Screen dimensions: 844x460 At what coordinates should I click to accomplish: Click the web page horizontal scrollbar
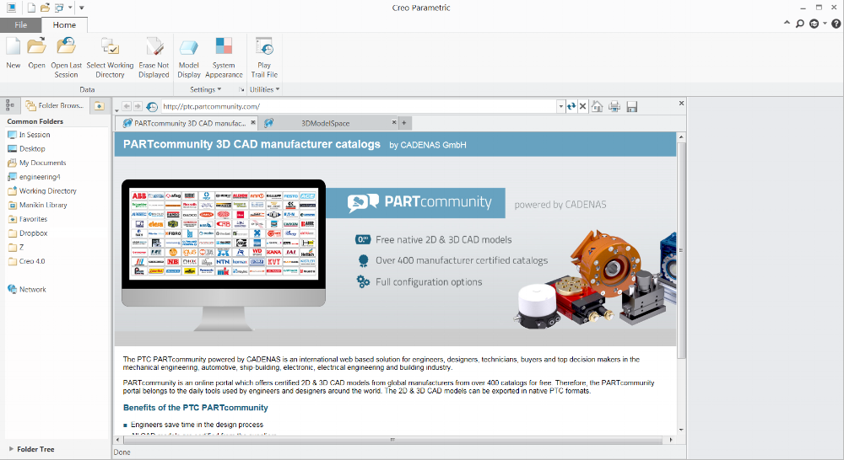(394, 440)
